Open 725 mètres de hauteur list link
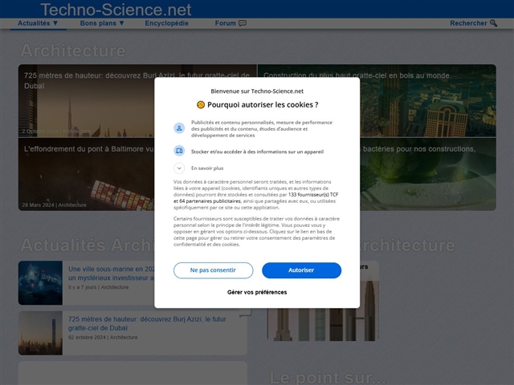Image resolution: width=514 pixels, height=385 pixels. (x=147, y=323)
